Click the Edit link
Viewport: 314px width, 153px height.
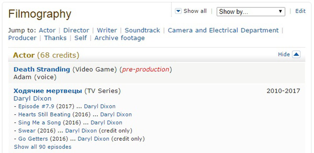pos(300,11)
